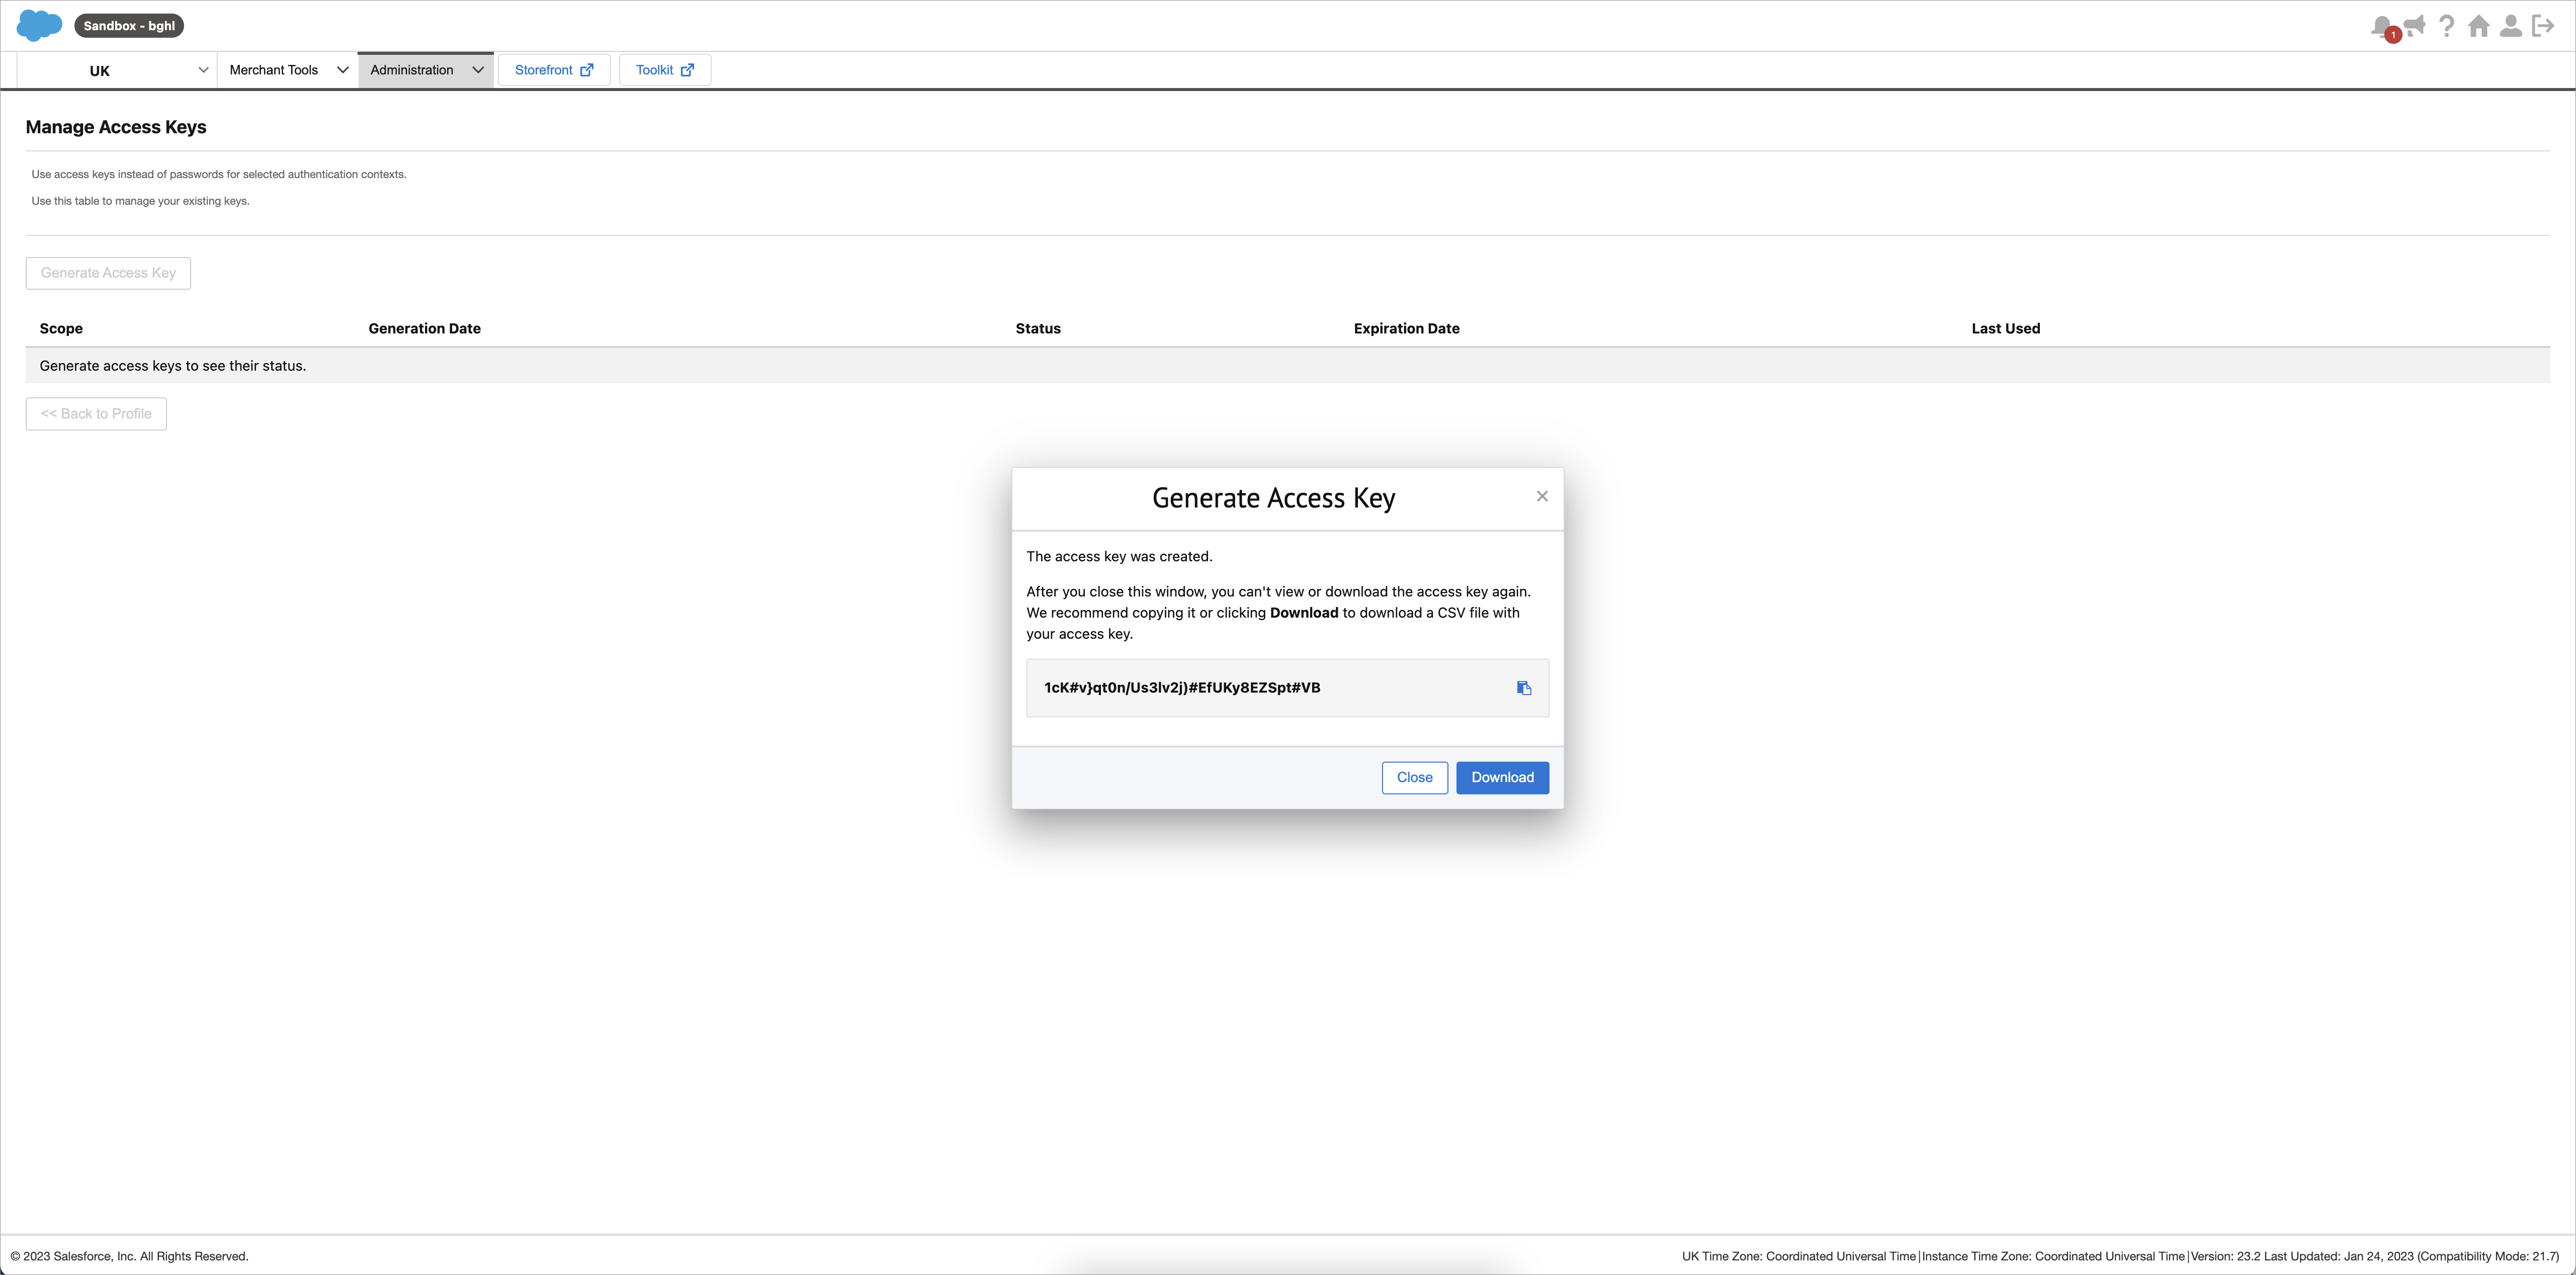Click the Manage Access Keys heading
Screen dimensions: 2576x1275
(116, 127)
